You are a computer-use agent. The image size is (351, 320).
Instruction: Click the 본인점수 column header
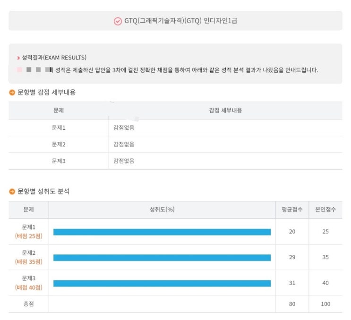[x=325, y=209]
